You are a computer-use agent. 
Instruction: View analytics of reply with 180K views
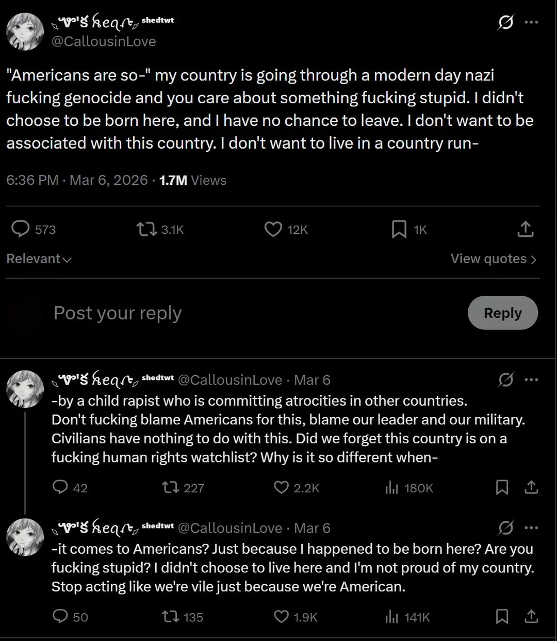click(x=392, y=487)
